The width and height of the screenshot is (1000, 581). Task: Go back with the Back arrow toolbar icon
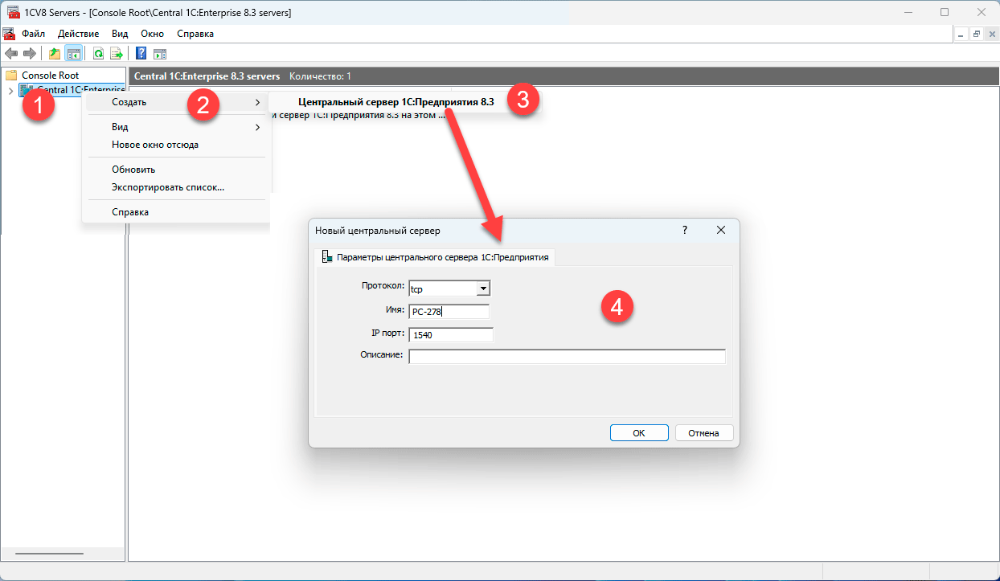point(11,54)
